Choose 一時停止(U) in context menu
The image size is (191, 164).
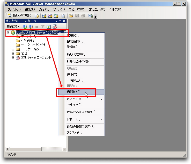point(81,80)
